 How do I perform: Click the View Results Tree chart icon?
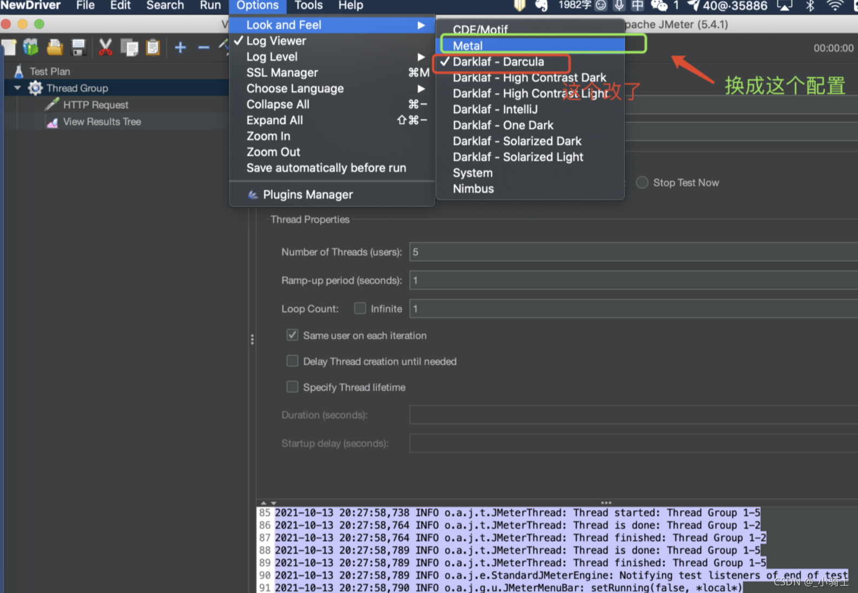[52, 122]
